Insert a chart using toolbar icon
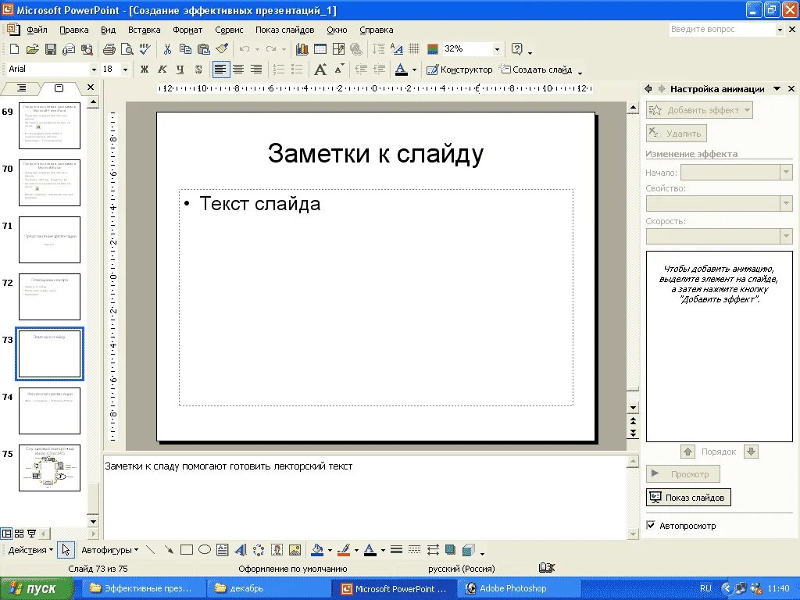Image resolution: width=800 pixels, height=600 pixels. (302, 49)
